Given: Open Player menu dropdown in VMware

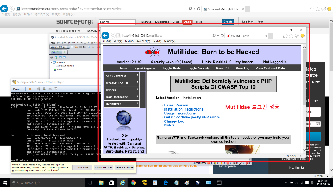Looking at the screenshot, I should coord(18,89).
